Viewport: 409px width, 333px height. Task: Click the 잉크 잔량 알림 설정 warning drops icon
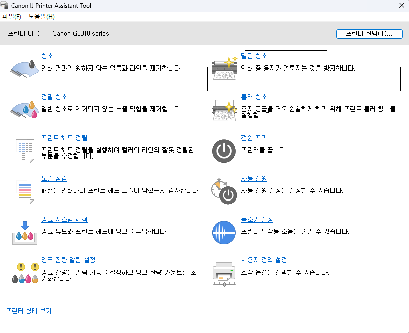coord(25,273)
